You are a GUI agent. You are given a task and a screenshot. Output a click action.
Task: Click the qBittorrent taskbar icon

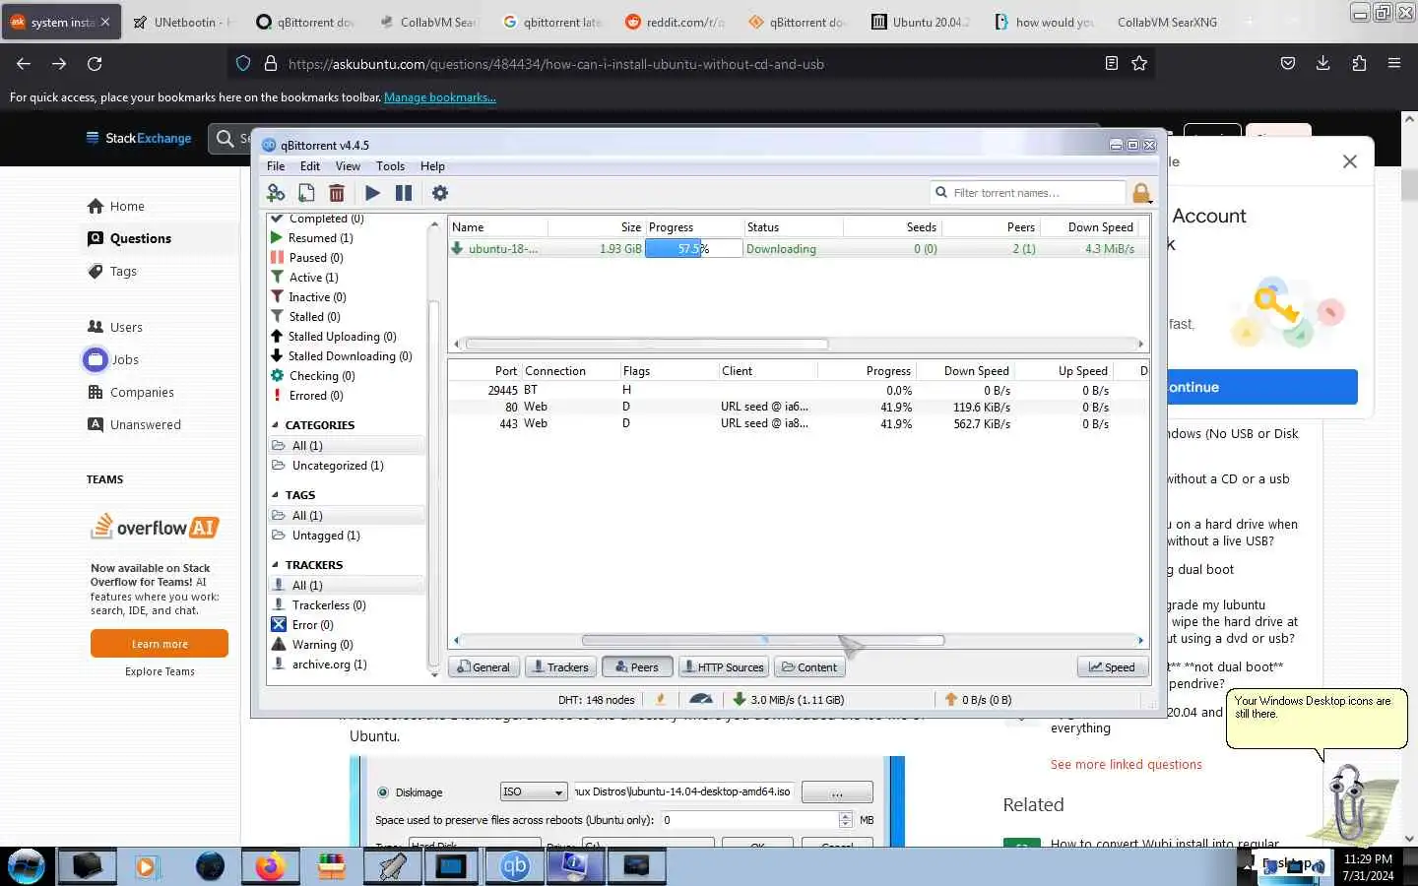514,866
